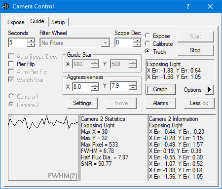Select the Expose radio button

(148, 36)
